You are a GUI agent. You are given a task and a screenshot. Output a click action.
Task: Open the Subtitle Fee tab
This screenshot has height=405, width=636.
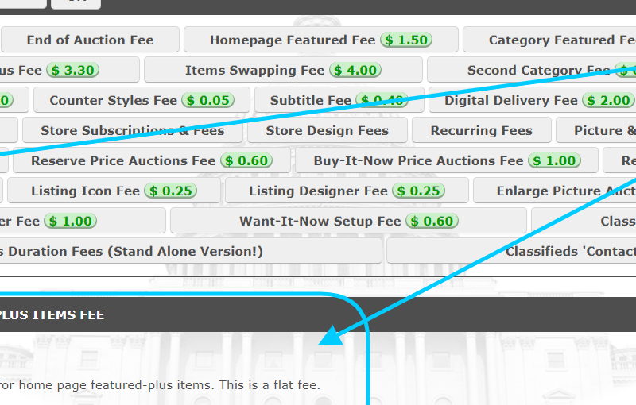tap(339, 100)
